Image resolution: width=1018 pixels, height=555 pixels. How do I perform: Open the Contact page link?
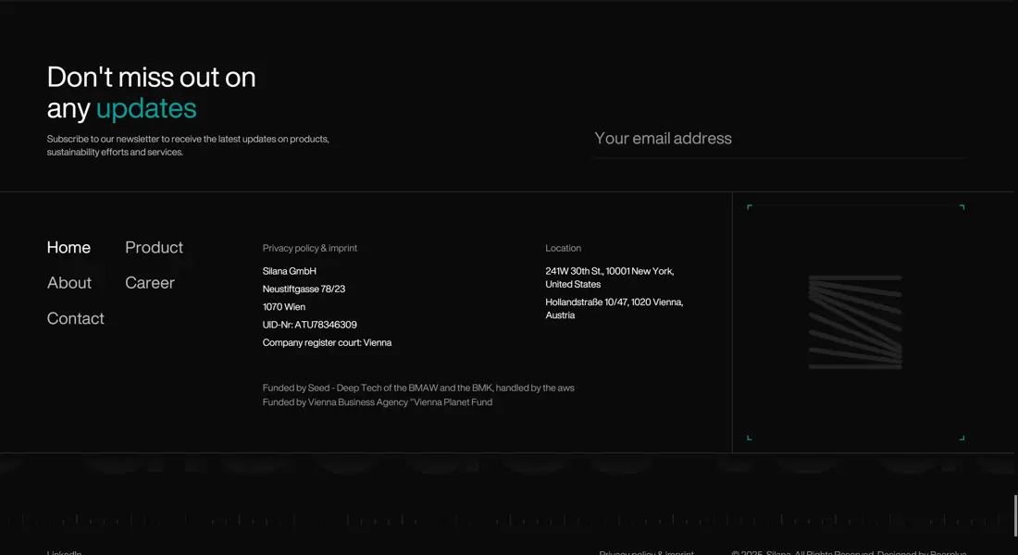pos(75,318)
